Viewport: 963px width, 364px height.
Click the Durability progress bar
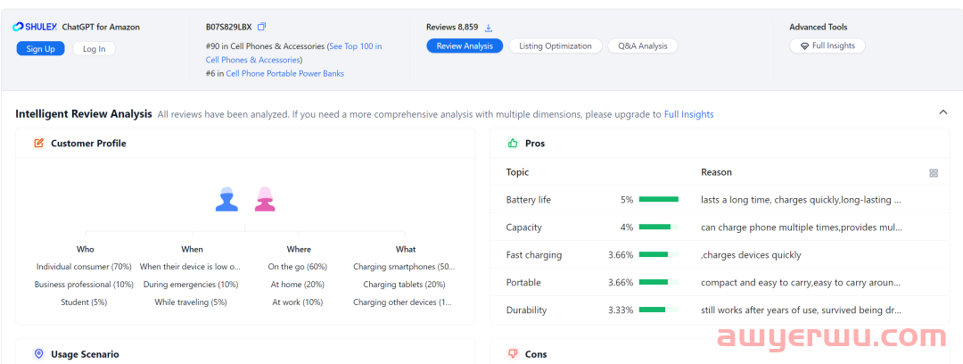658,310
